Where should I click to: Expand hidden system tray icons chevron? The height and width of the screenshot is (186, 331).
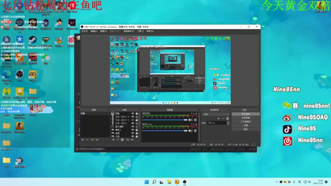coord(276,182)
